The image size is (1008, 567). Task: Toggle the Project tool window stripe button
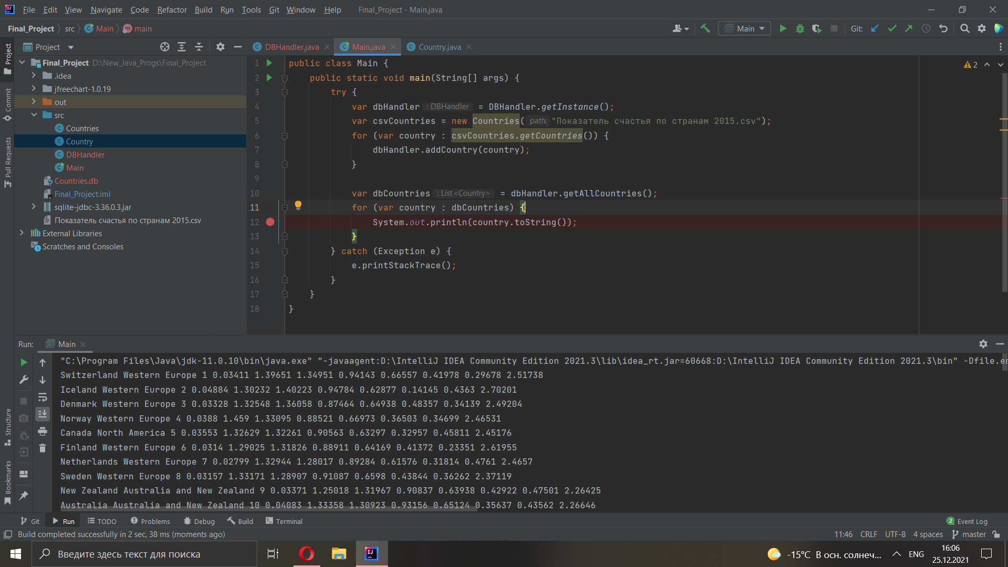(x=7, y=59)
